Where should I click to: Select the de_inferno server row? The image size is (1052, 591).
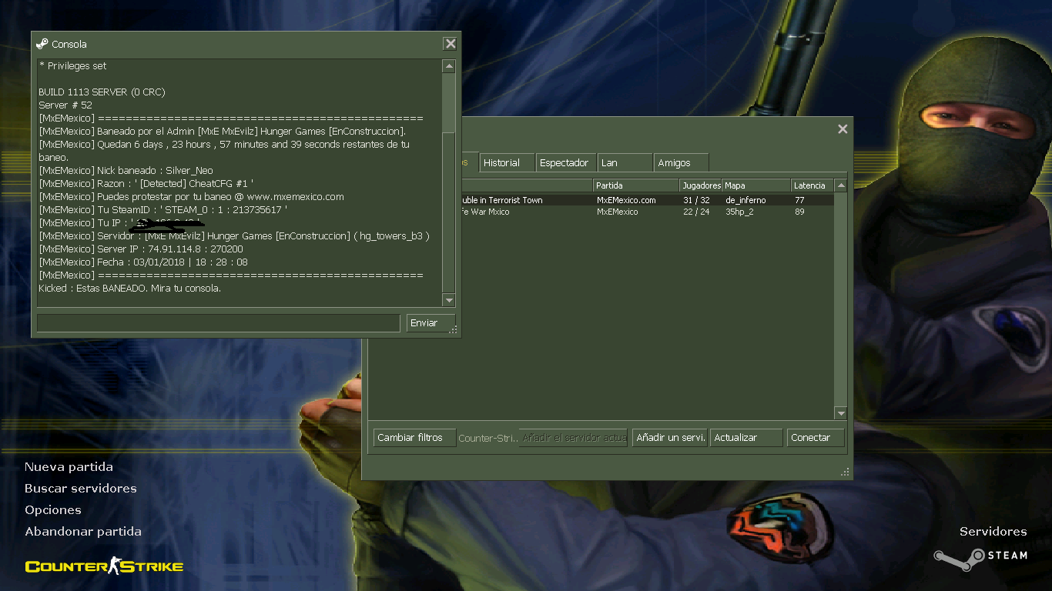click(x=647, y=200)
